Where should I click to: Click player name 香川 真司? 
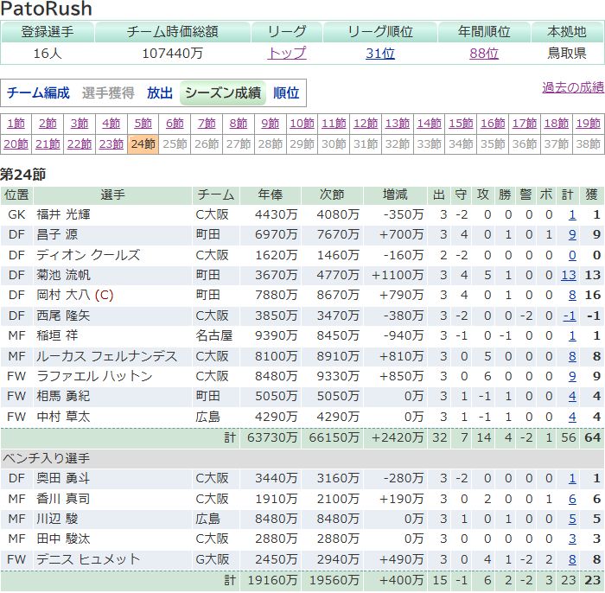coord(63,499)
